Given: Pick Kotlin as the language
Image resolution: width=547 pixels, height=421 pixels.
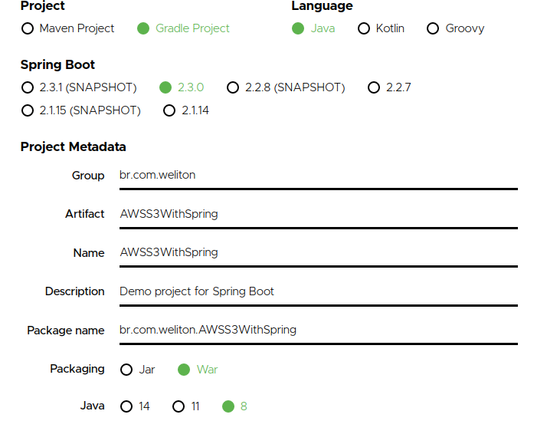Looking at the screenshot, I should [x=363, y=28].
